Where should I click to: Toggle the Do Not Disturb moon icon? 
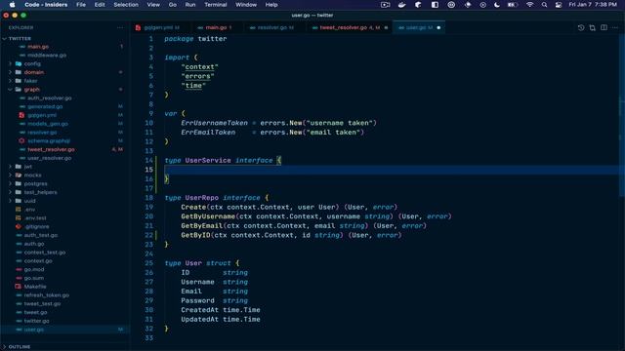(x=497, y=5)
